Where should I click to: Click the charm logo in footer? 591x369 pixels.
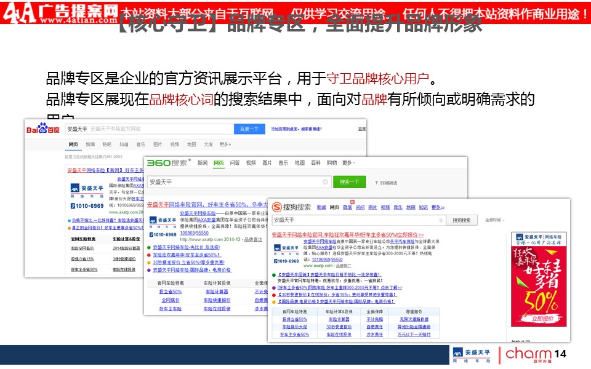coord(528,355)
